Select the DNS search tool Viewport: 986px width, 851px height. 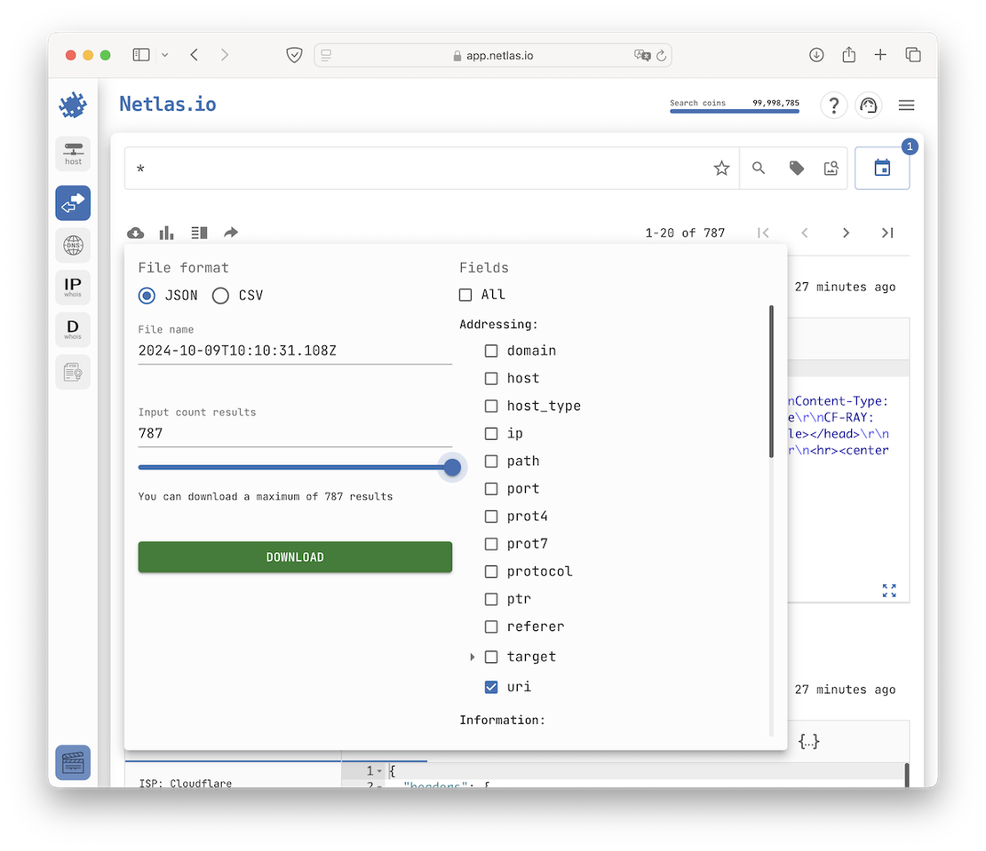coord(72,245)
